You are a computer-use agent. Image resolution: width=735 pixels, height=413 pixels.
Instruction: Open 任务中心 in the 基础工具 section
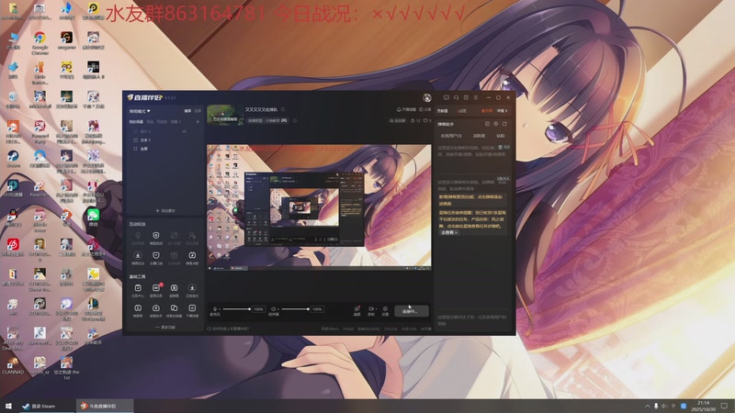pyautogui.click(x=138, y=288)
